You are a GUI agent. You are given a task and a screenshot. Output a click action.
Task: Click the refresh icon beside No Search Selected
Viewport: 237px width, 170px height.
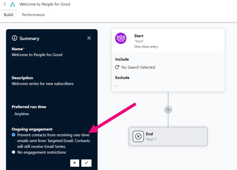(x=117, y=67)
